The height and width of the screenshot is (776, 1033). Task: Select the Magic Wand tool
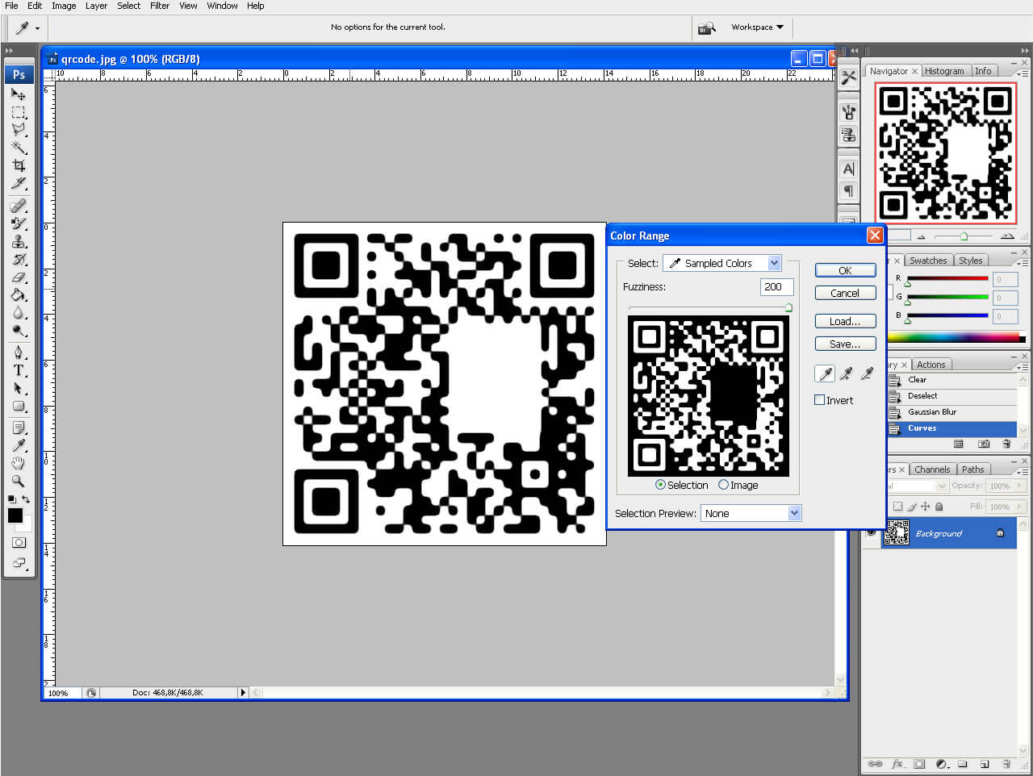pos(18,148)
